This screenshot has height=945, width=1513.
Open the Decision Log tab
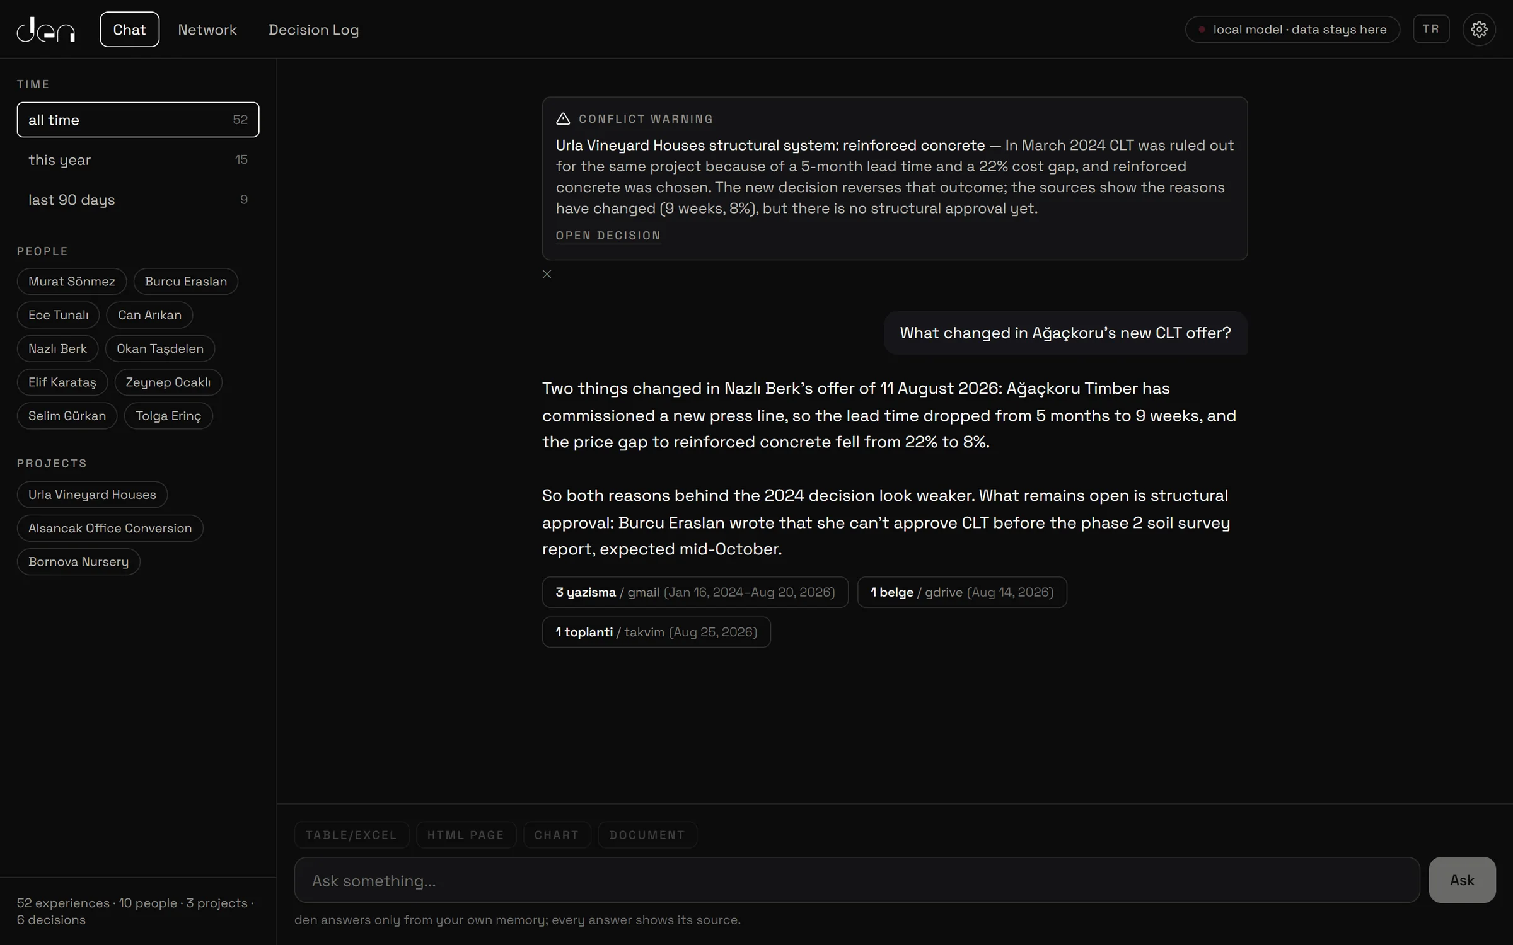point(313,30)
